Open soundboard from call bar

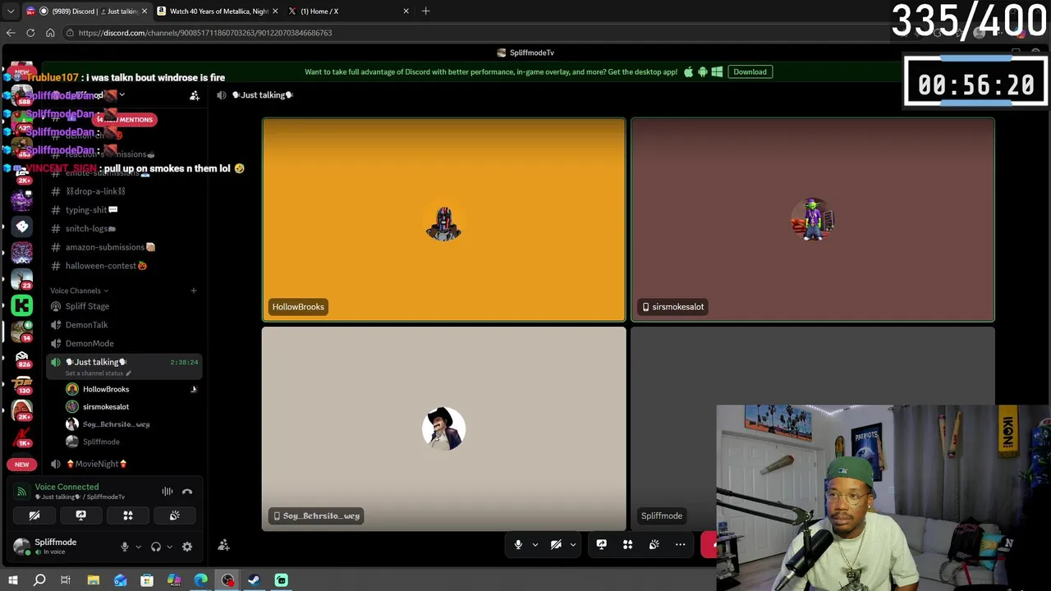654,544
